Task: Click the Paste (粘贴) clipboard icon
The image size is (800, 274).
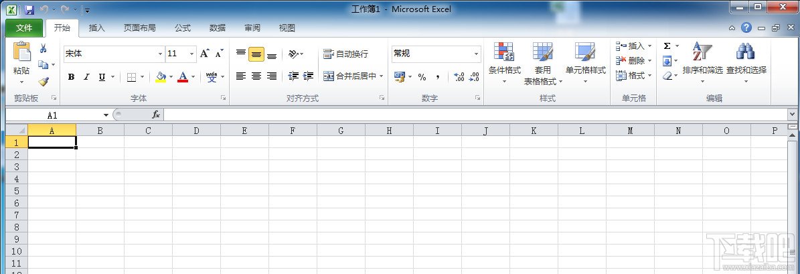Action: pos(22,52)
